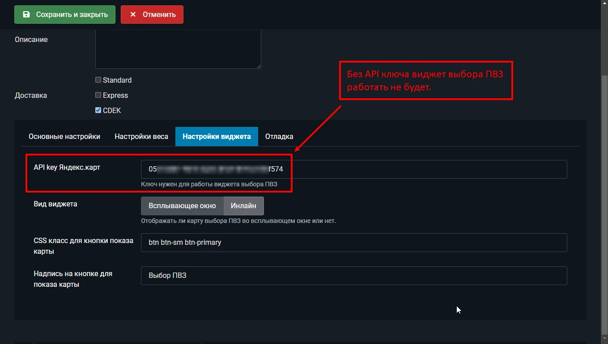
Task: Tick the Express delivery checkbox
Action: (98, 95)
